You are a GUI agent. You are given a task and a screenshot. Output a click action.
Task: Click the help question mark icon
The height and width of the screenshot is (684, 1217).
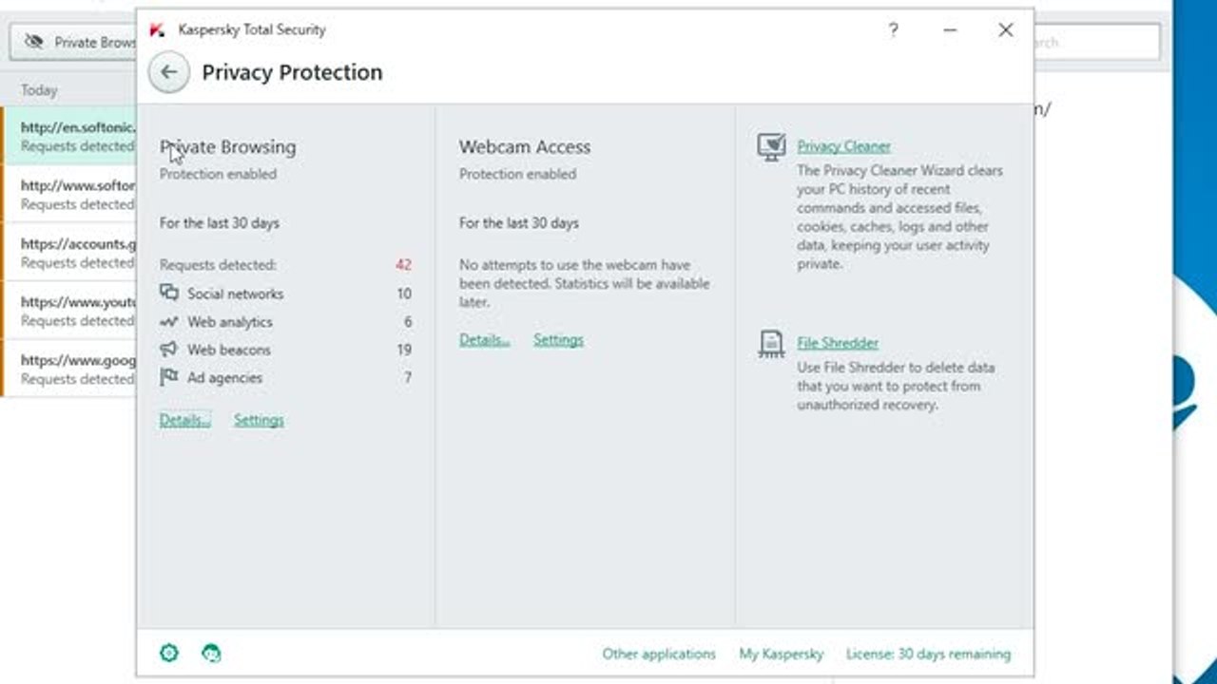point(893,30)
